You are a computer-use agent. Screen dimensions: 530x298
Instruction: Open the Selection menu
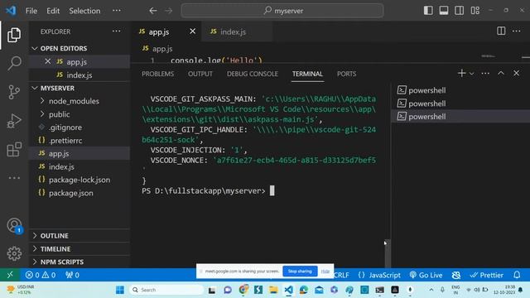(x=84, y=11)
